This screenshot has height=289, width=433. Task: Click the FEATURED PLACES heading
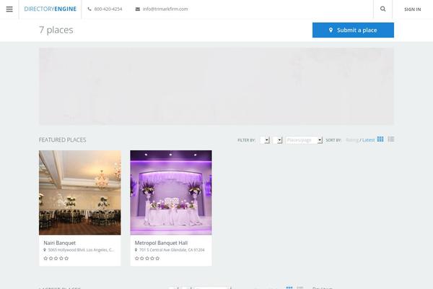(62, 140)
